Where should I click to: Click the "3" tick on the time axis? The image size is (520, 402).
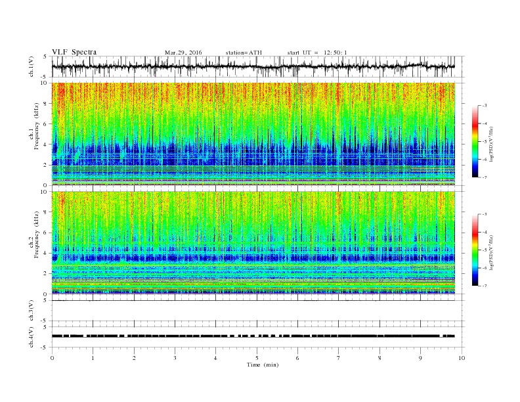(x=175, y=358)
